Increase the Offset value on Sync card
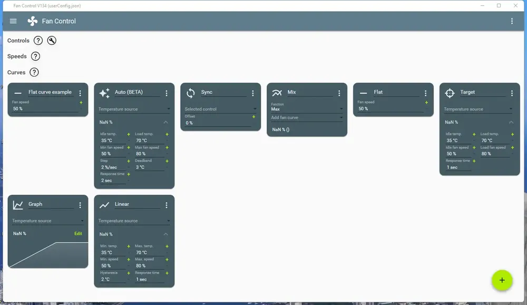The width and height of the screenshot is (527, 305). [x=254, y=117]
